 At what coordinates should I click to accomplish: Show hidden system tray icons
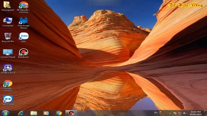[x=170, y=113]
